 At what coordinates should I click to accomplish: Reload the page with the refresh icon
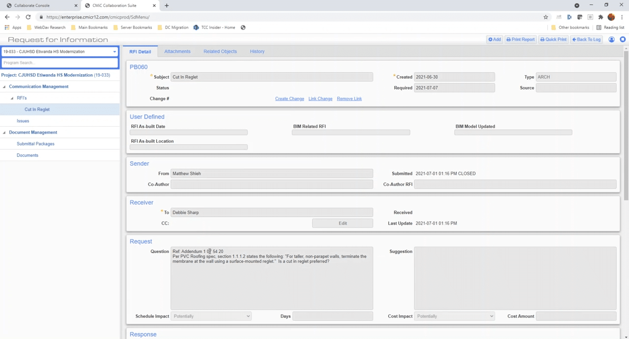pyautogui.click(x=28, y=17)
